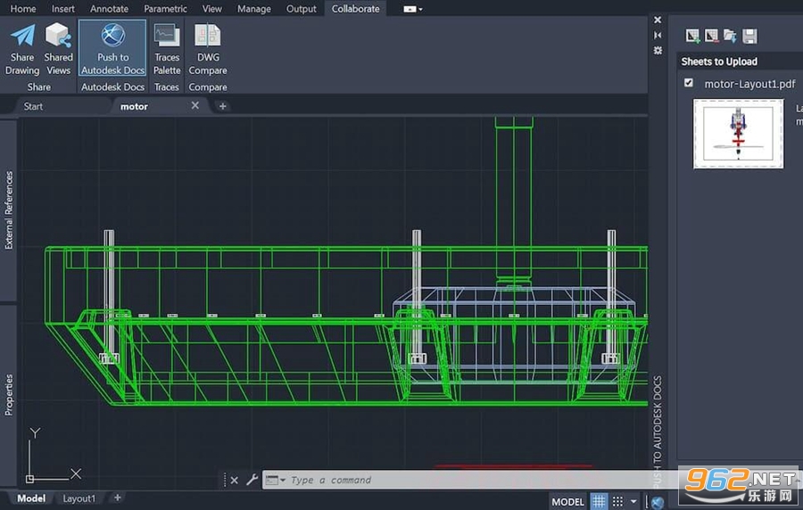Viewport: 803px width, 510px height.
Task: Click the Autodesk Docs panel title
Action: [x=112, y=87]
